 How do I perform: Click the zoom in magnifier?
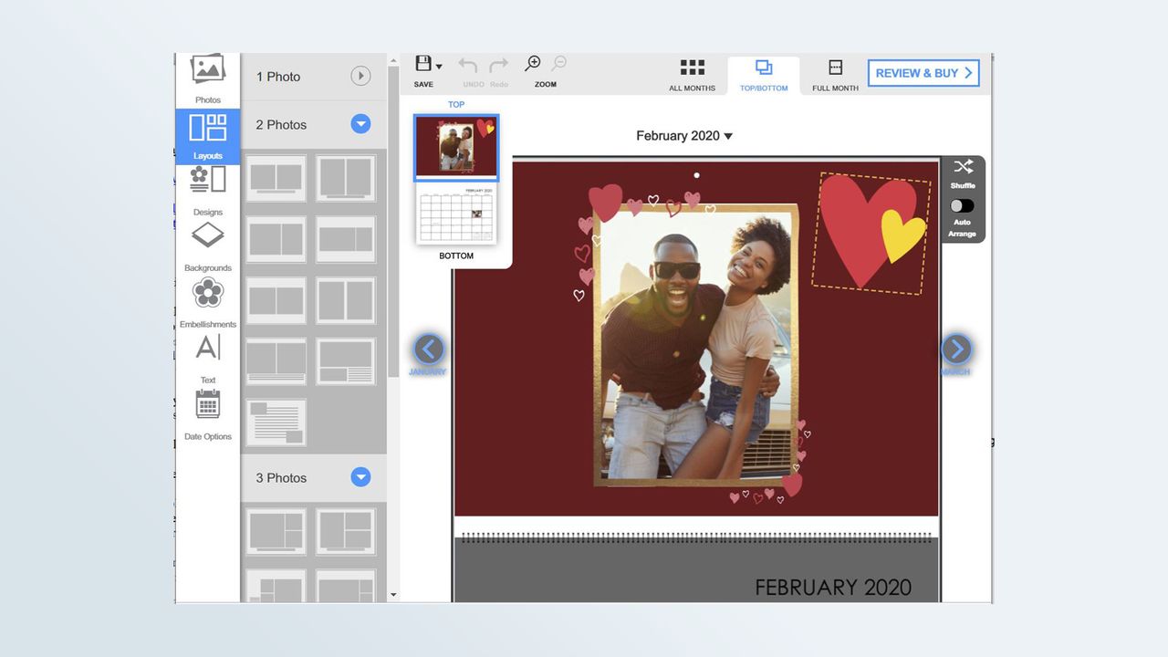tap(533, 64)
